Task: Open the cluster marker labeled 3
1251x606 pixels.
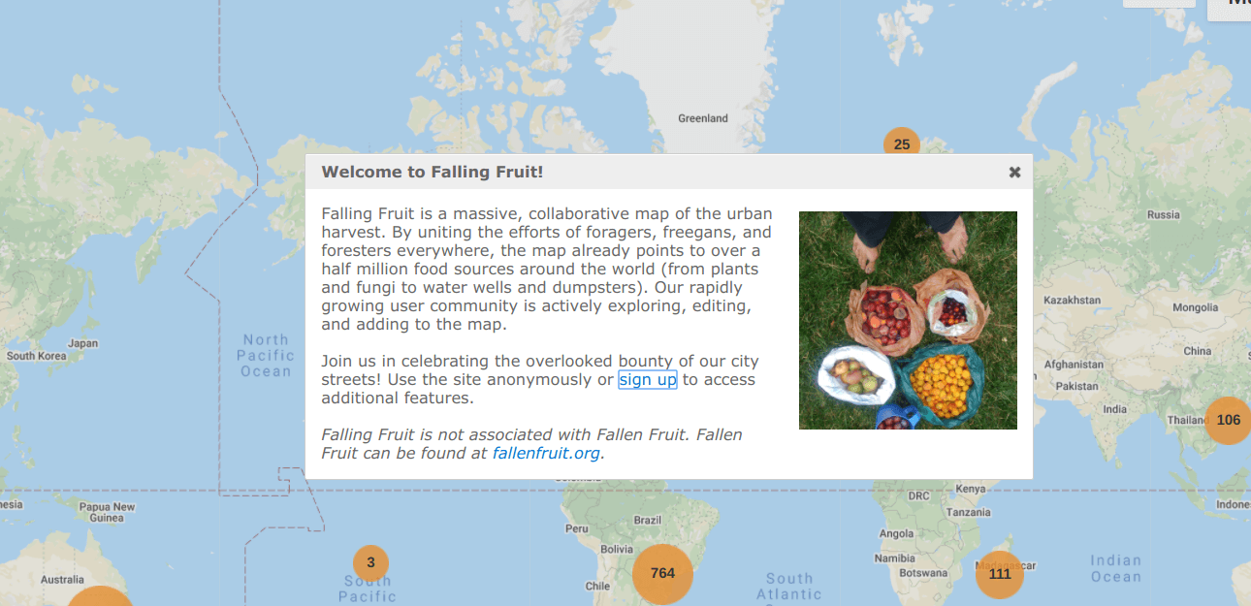Action: (370, 562)
